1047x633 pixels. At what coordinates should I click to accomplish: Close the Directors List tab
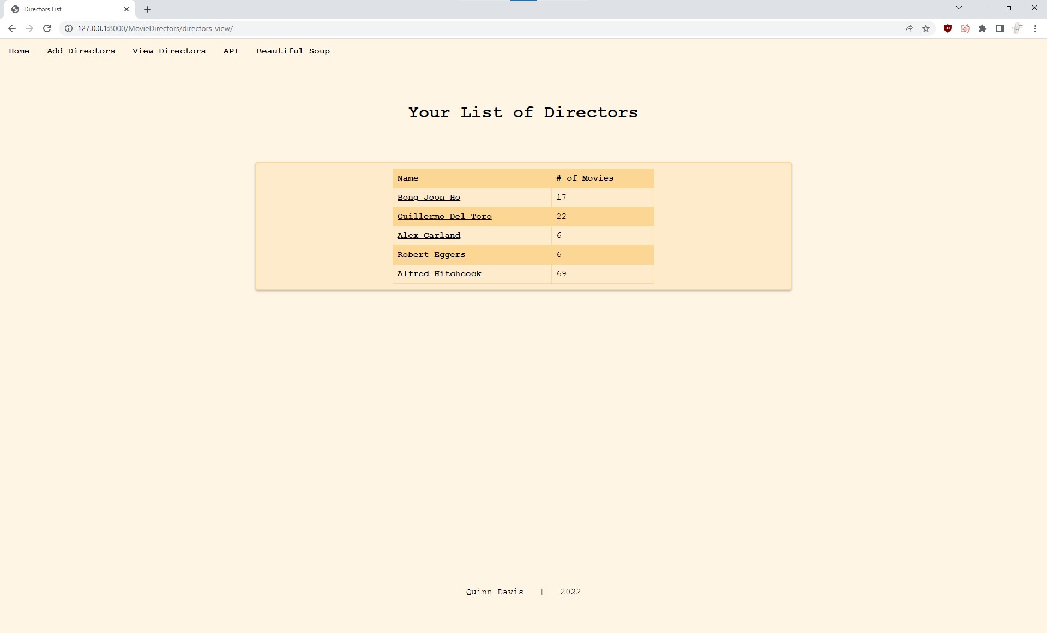click(127, 9)
